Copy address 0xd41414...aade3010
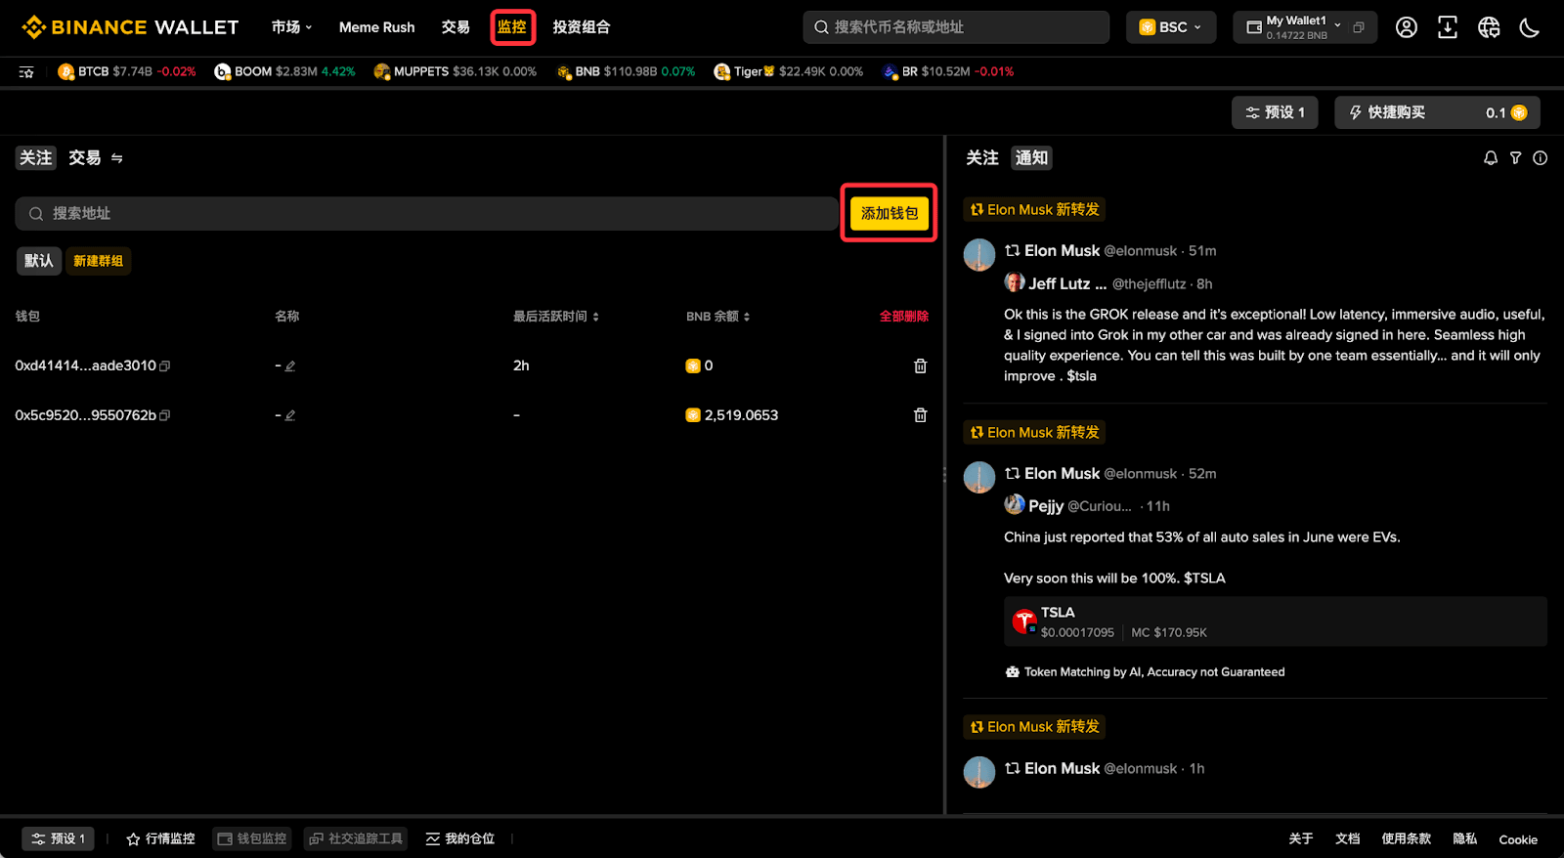1564x858 pixels. tap(165, 365)
